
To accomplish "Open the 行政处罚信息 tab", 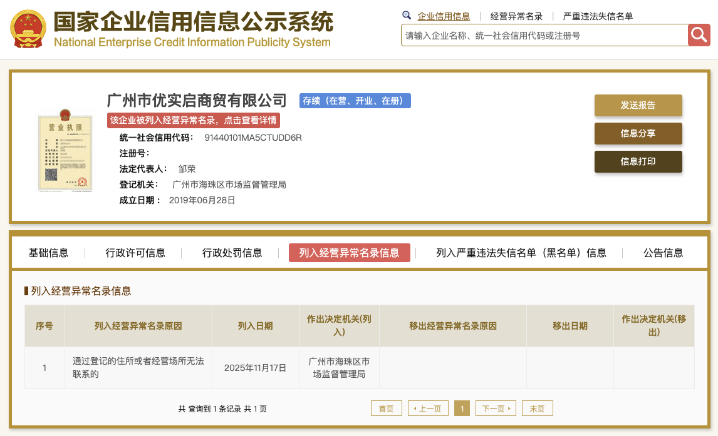I will (x=233, y=253).
